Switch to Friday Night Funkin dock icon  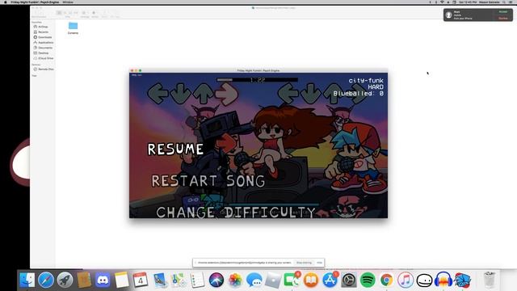coord(462,280)
